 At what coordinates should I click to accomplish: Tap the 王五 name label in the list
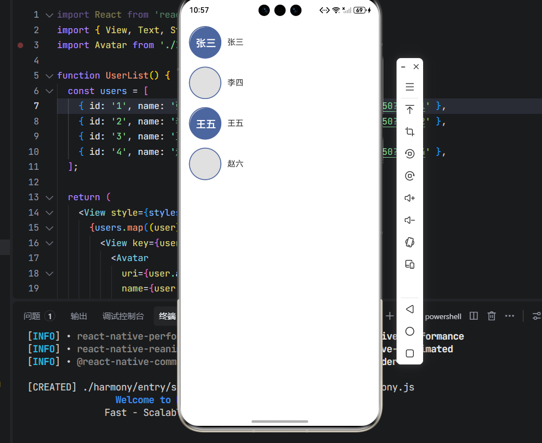[236, 123]
